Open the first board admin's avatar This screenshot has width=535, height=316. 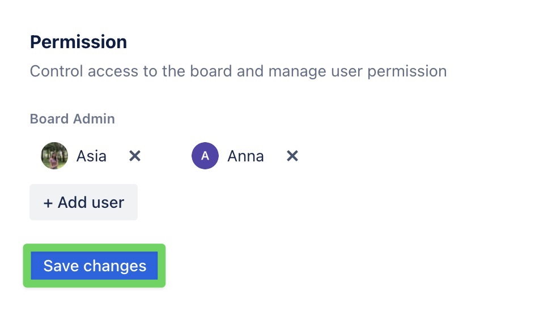pyautogui.click(x=54, y=156)
